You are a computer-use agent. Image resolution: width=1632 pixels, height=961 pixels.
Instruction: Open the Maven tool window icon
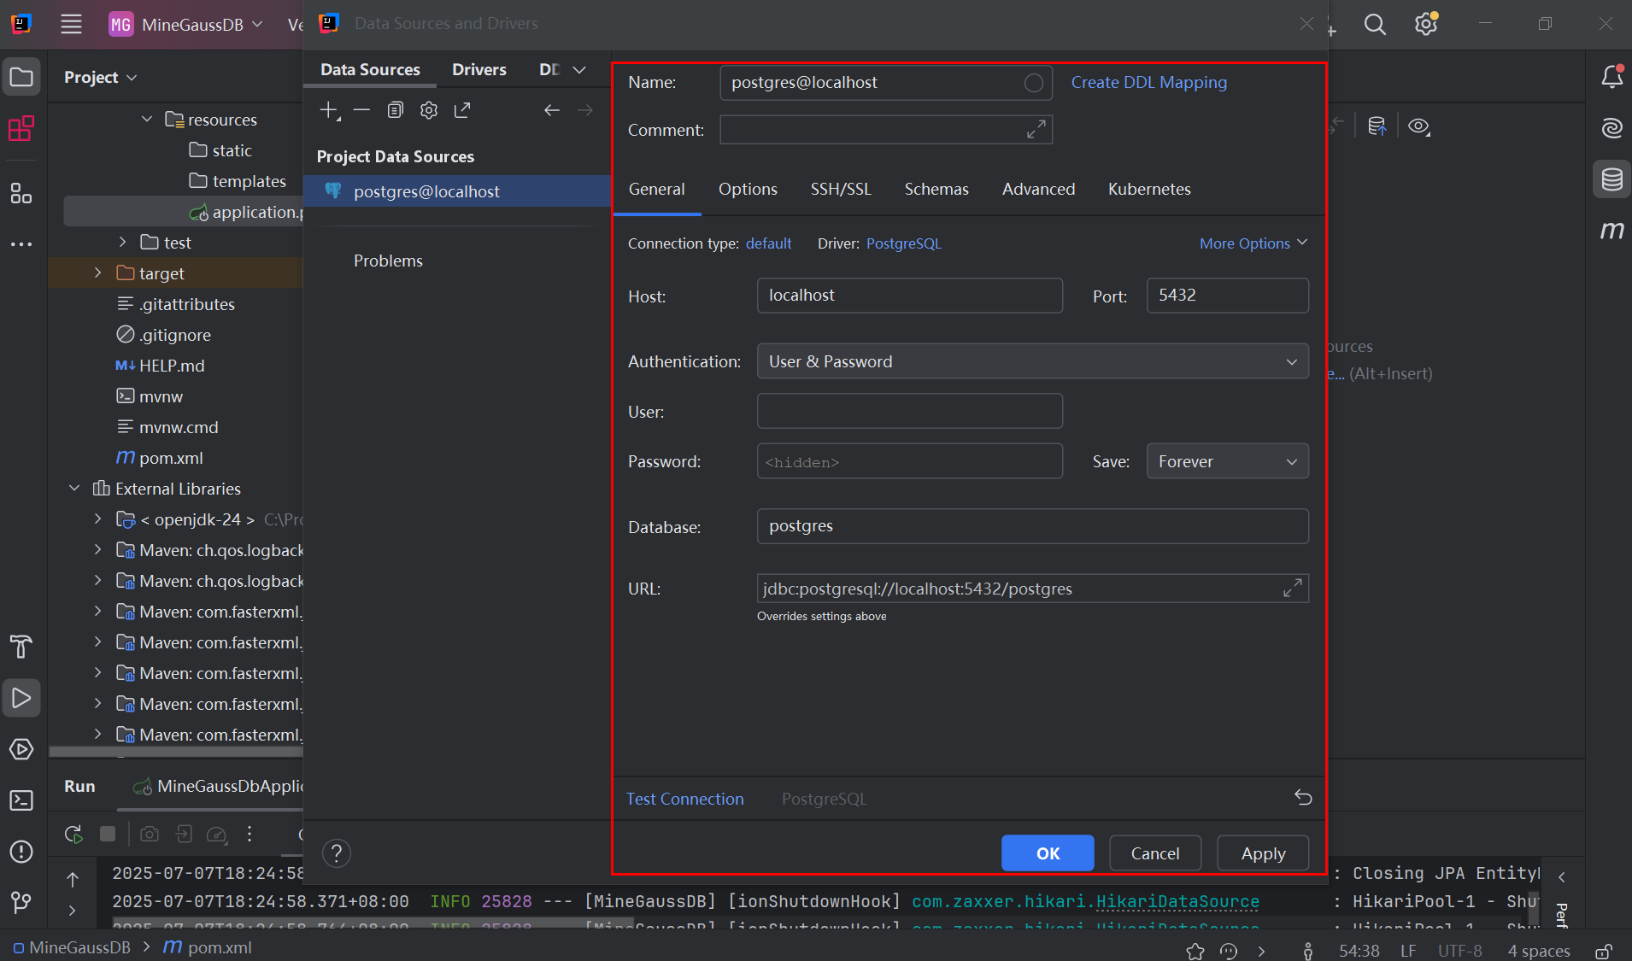pyautogui.click(x=1611, y=231)
